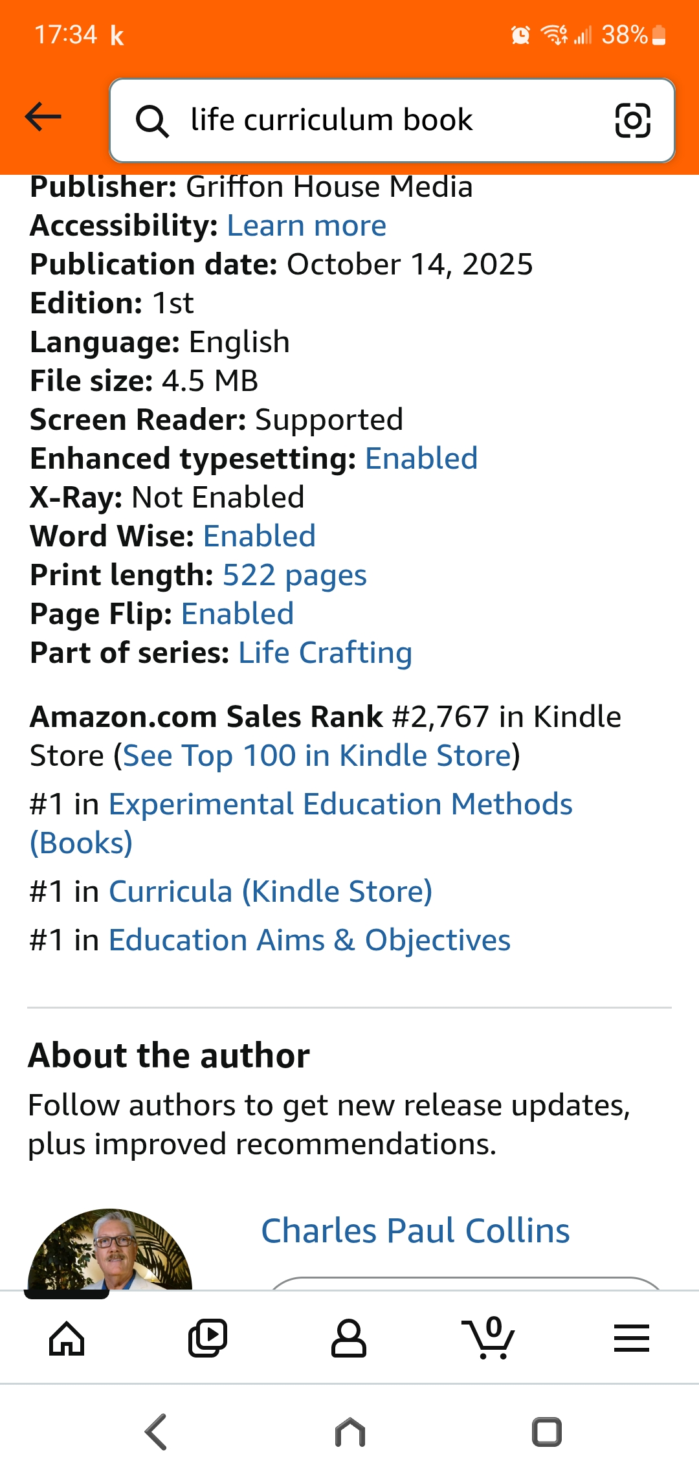Tap the search magnifier icon

(152, 121)
